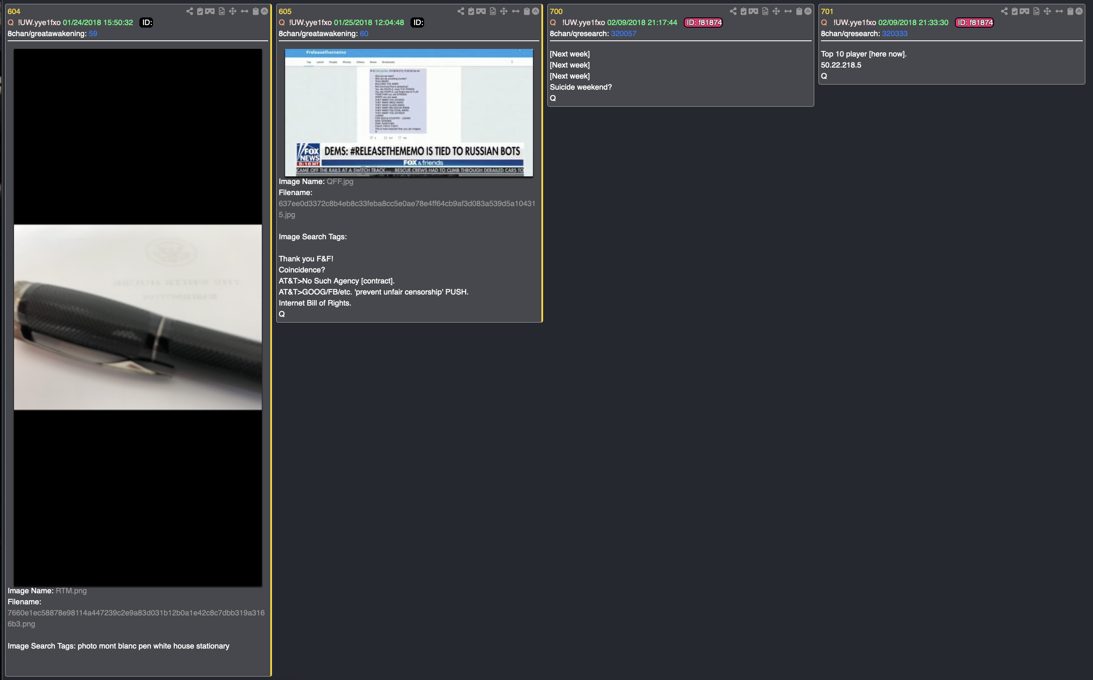Click the text 'Suicide weekend?'
The width and height of the screenshot is (1093, 680).
(x=581, y=87)
